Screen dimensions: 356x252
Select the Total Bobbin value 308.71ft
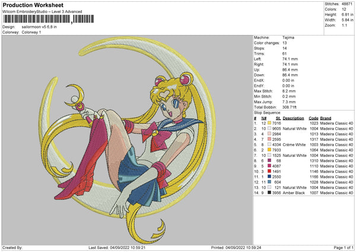click(290, 107)
